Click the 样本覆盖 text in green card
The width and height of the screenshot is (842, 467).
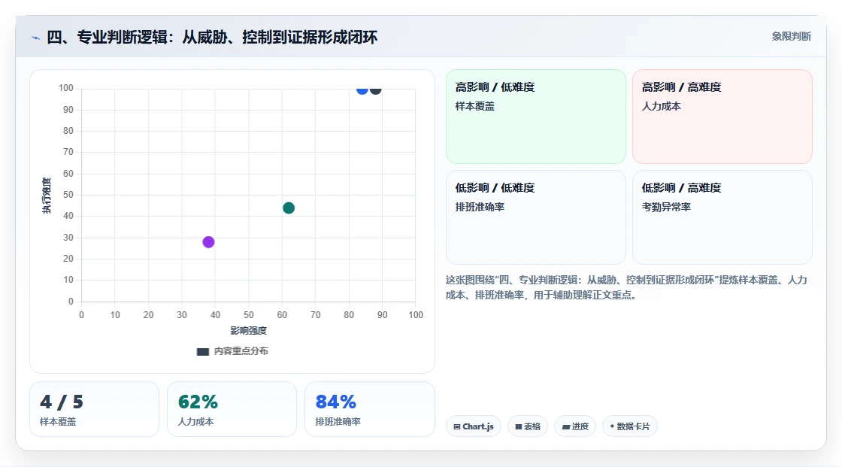coord(474,106)
